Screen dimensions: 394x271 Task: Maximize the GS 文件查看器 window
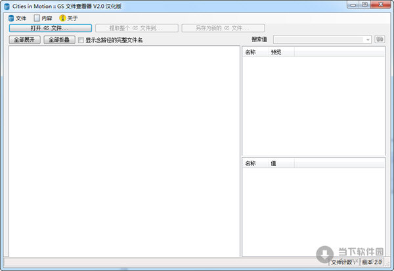coord(365,5)
